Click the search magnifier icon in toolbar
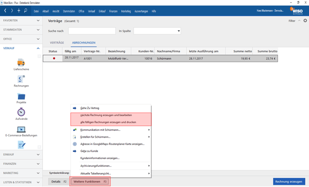The image size is (309, 187). (x=25, y=11)
